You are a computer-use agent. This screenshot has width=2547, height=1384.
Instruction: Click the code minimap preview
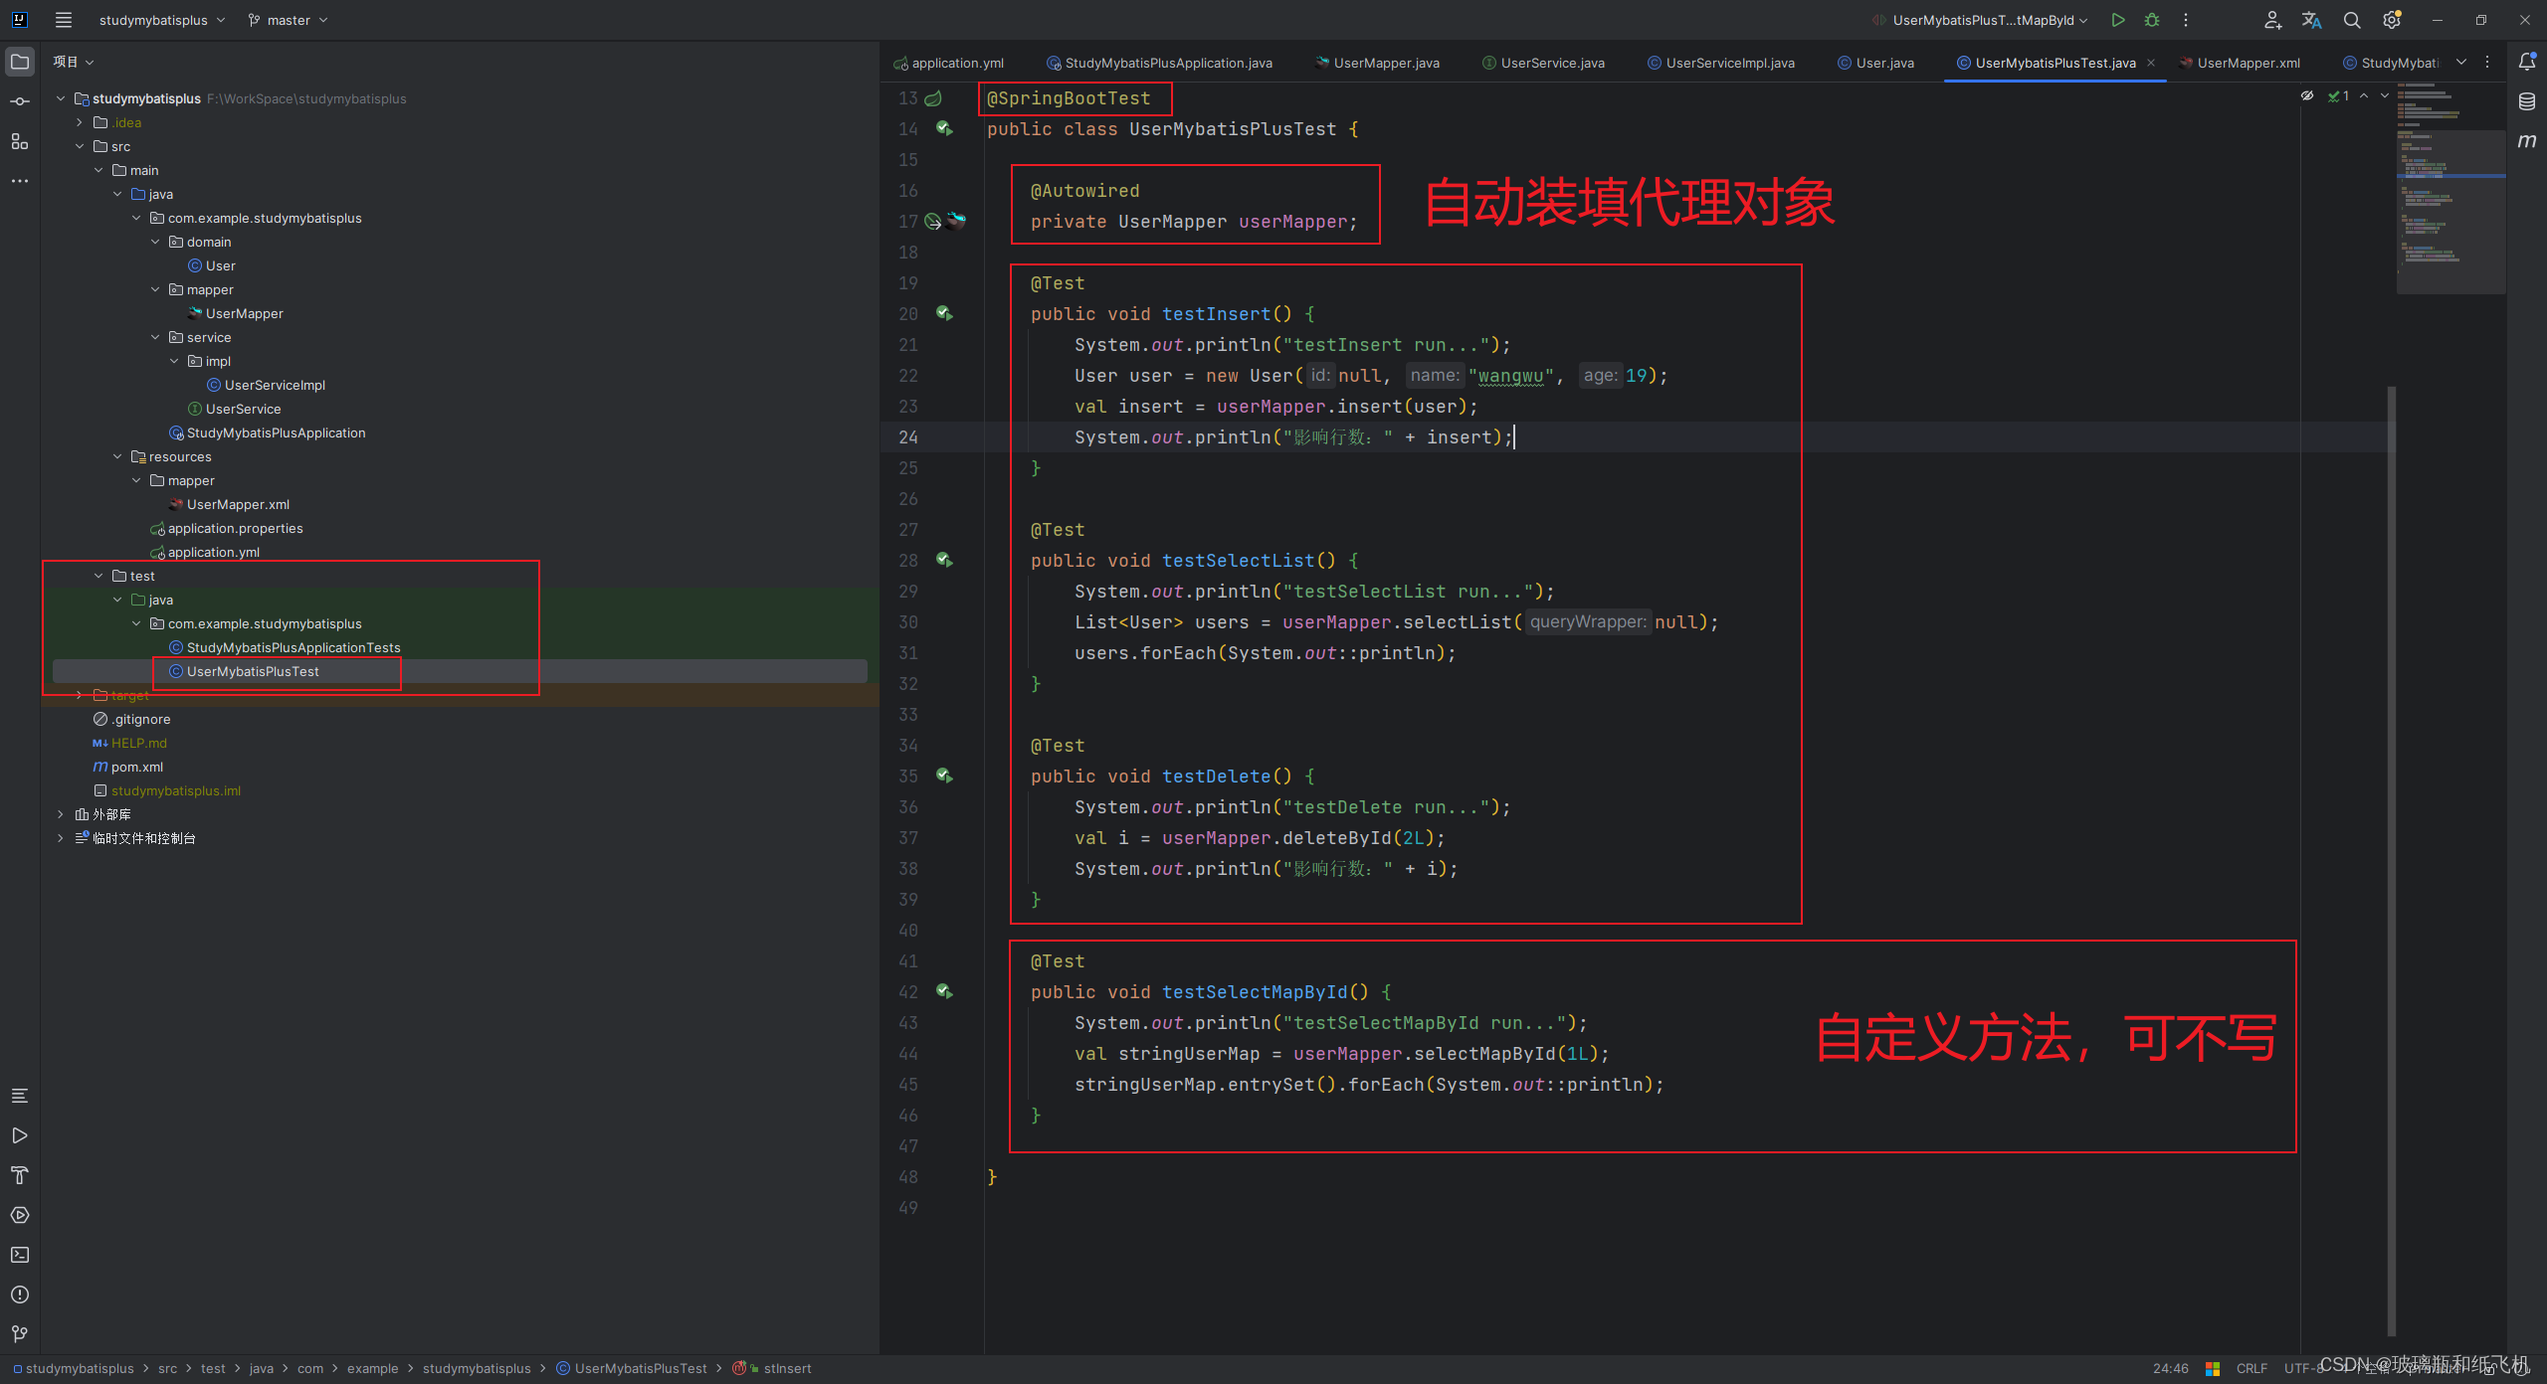pyautogui.click(x=2450, y=187)
